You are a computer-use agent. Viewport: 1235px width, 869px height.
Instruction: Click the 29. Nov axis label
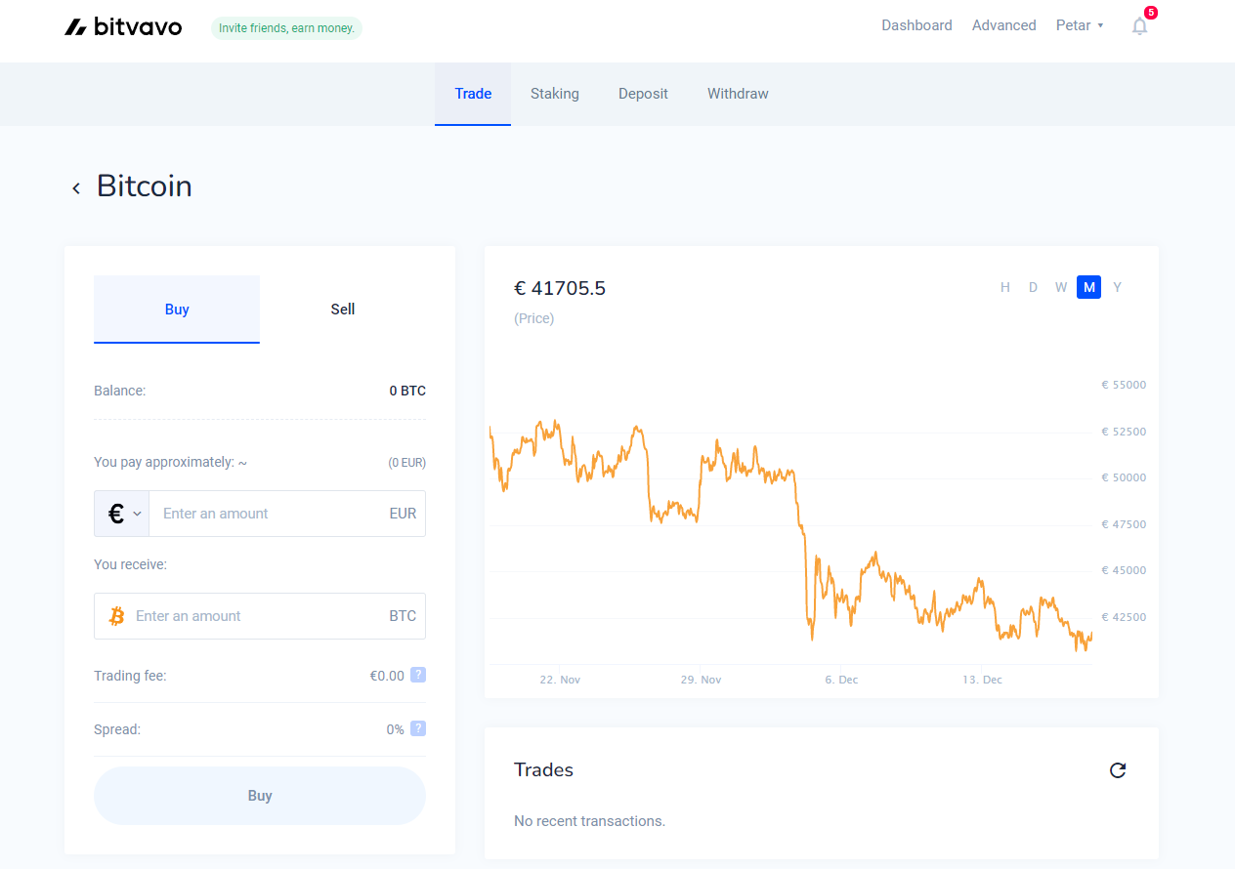click(701, 680)
